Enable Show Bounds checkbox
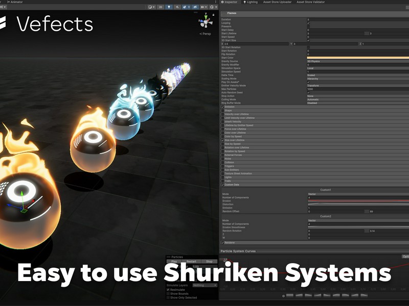The width and height of the screenshot is (409, 306). pyautogui.click(x=168, y=294)
